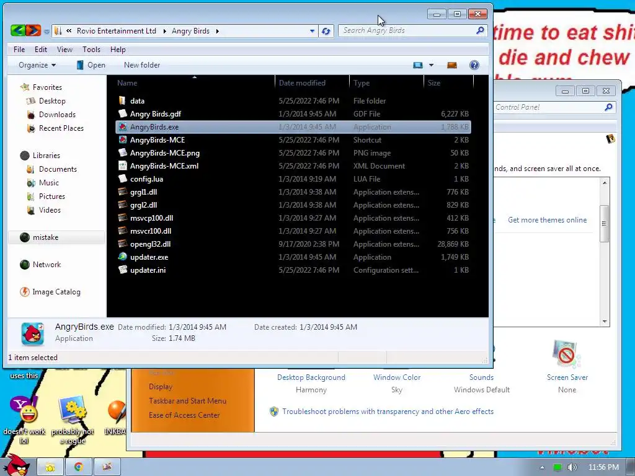This screenshot has width=635, height=476.
Task: Select the updater.exe icon
Action: (122, 257)
